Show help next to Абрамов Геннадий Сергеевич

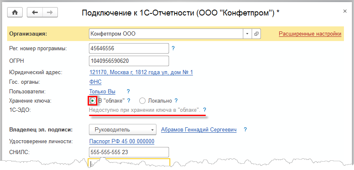(x=245, y=130)
